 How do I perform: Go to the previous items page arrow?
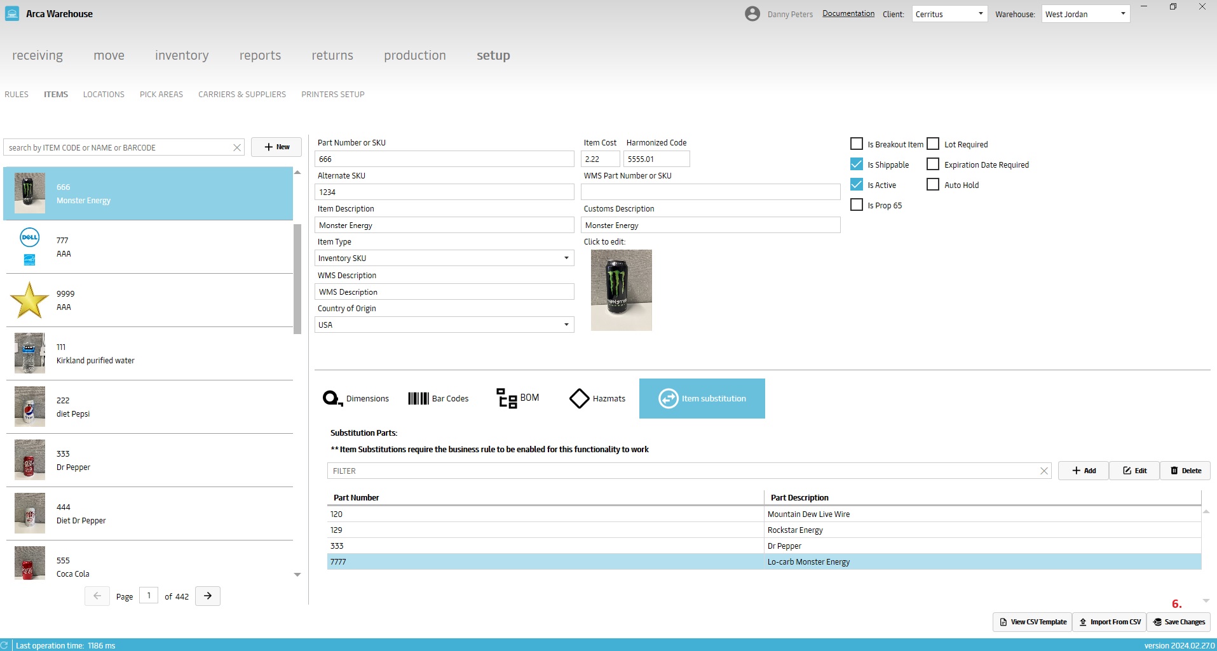pos(97,596)
